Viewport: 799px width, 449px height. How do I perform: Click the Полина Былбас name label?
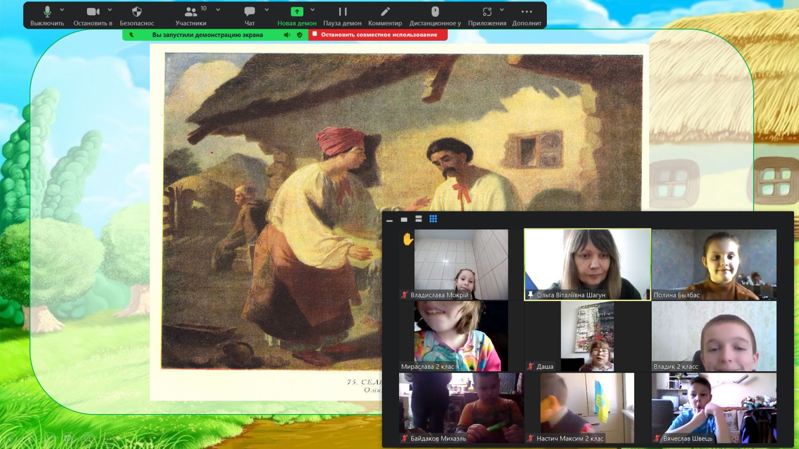click(x=677, y=295)
